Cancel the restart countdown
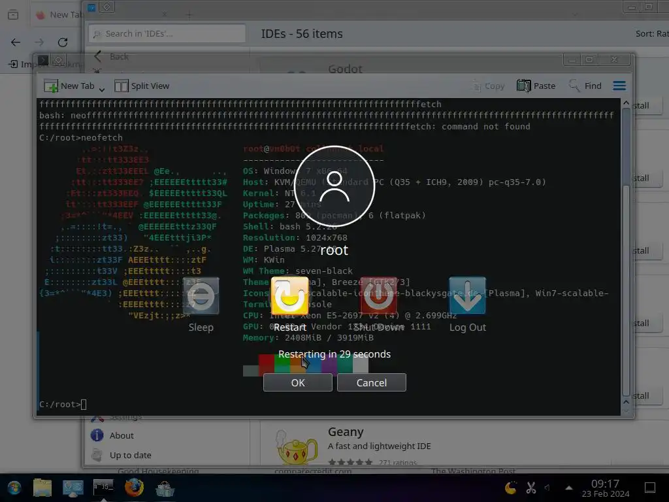Image resolution: width=669 pixels, height=502 pixels. coord(372,382)
